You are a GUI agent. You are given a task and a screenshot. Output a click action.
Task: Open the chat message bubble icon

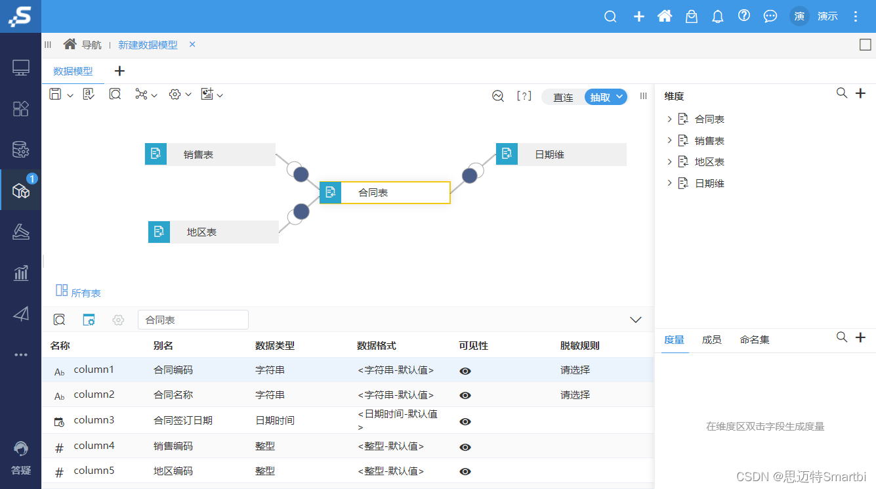point(770,16)
